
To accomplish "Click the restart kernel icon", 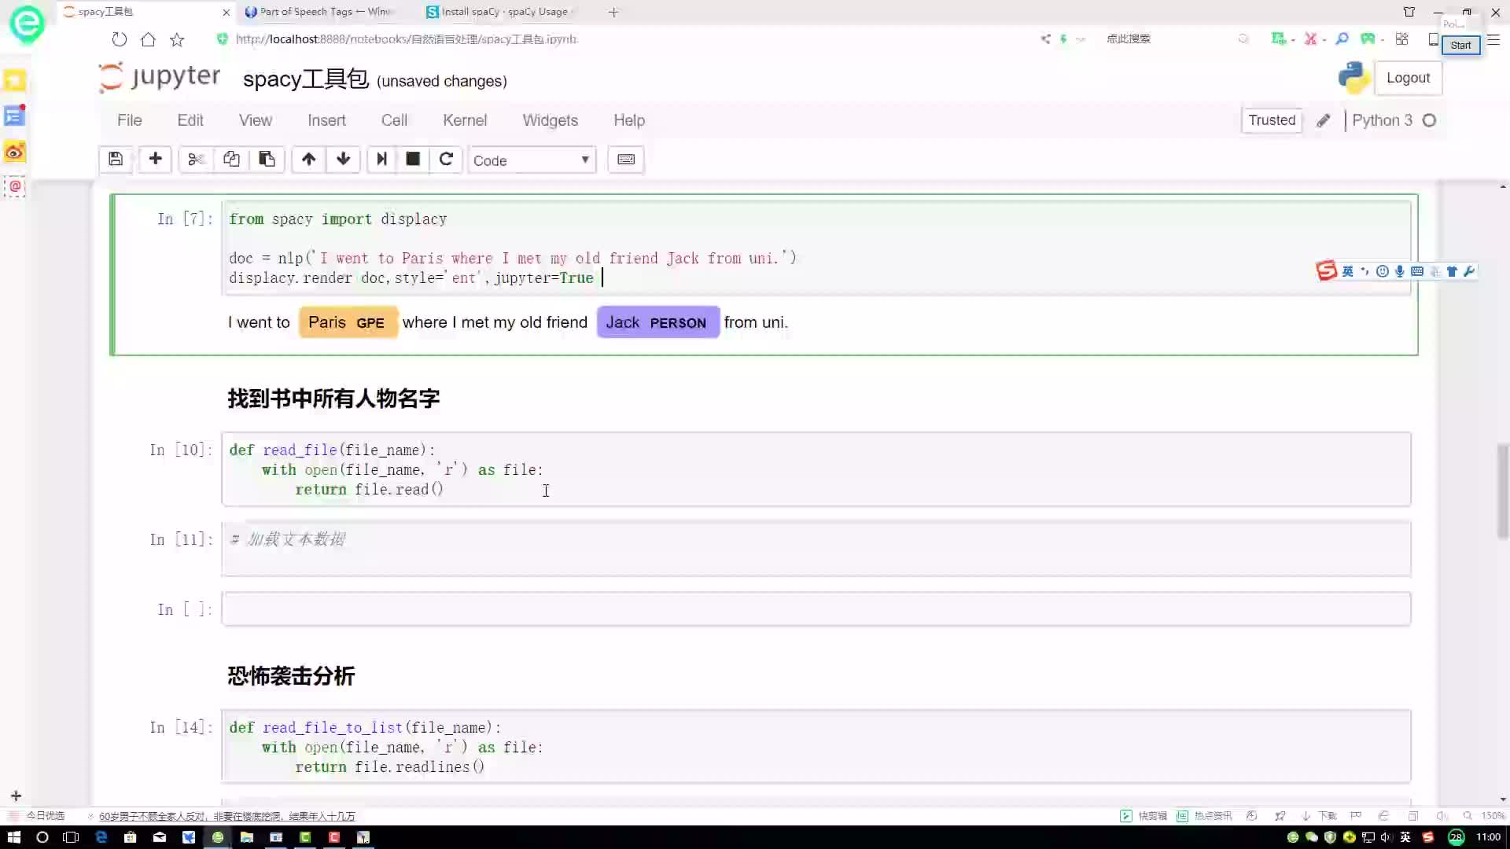I will [446, 160].
